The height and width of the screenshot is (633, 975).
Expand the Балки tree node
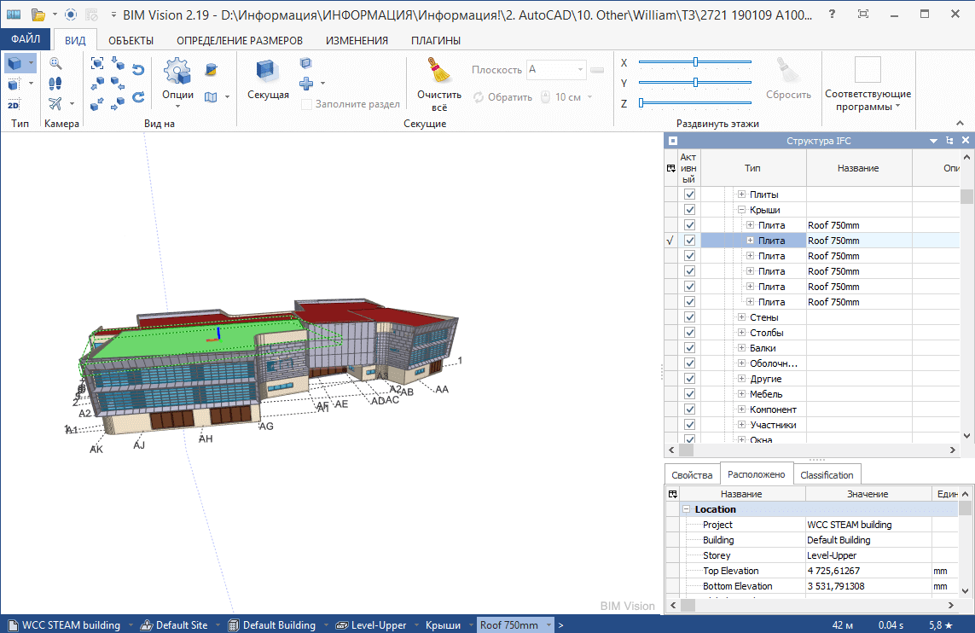[740, 347]
